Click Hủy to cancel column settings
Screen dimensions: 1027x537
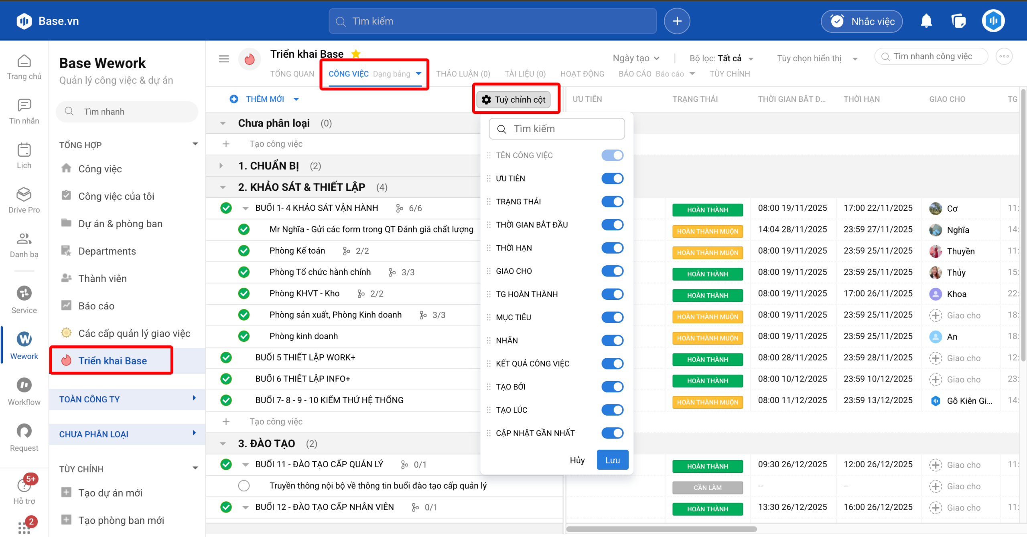click(x=577, y=460)
